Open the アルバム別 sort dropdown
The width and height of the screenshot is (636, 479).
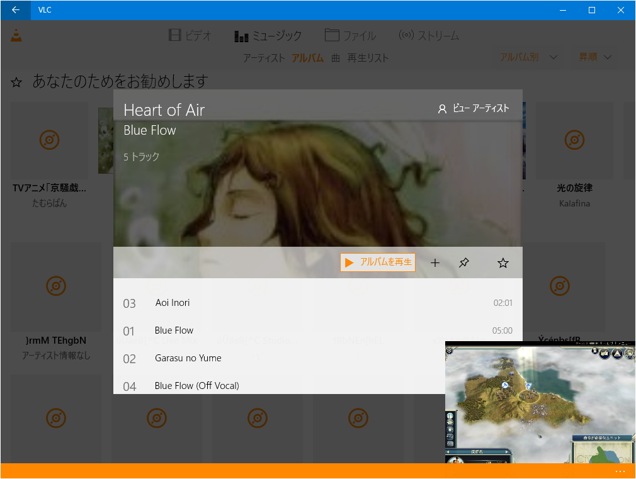point(528,57)
